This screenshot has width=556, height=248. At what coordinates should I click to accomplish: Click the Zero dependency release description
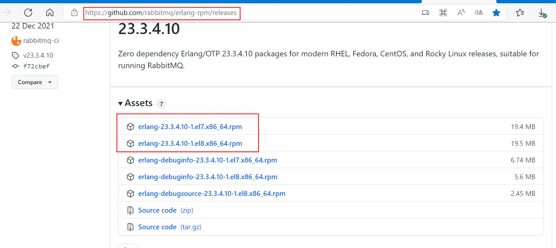click(328, 60)
